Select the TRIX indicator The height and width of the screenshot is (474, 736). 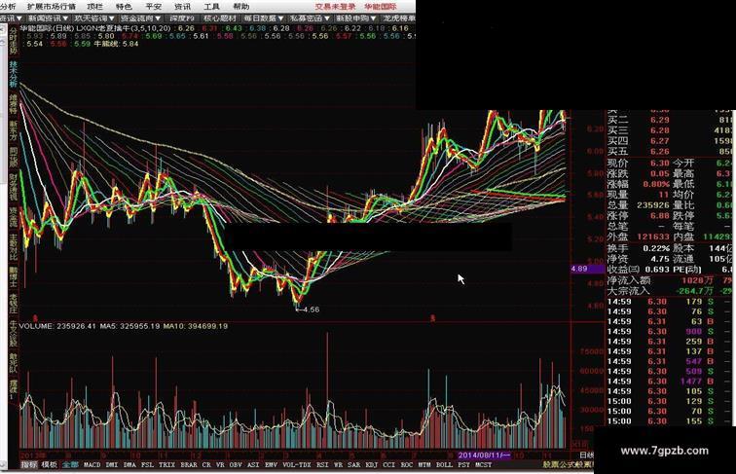(x=166, y=464)
